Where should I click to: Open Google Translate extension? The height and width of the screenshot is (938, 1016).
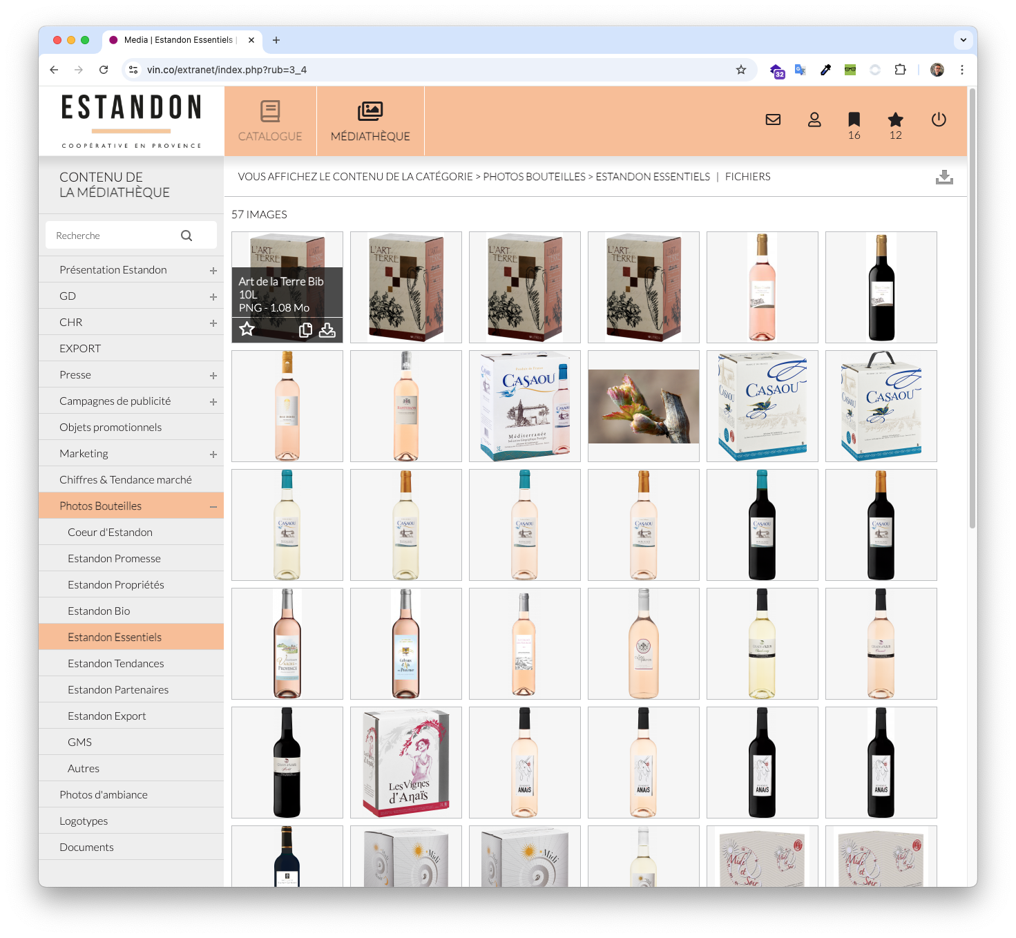801,70
